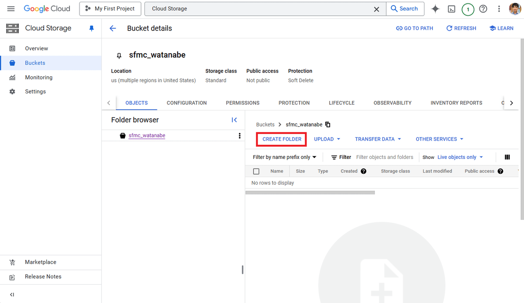Switch to the Permissions tab
Viewport: 524px width, 303px height.
(243, 103)
